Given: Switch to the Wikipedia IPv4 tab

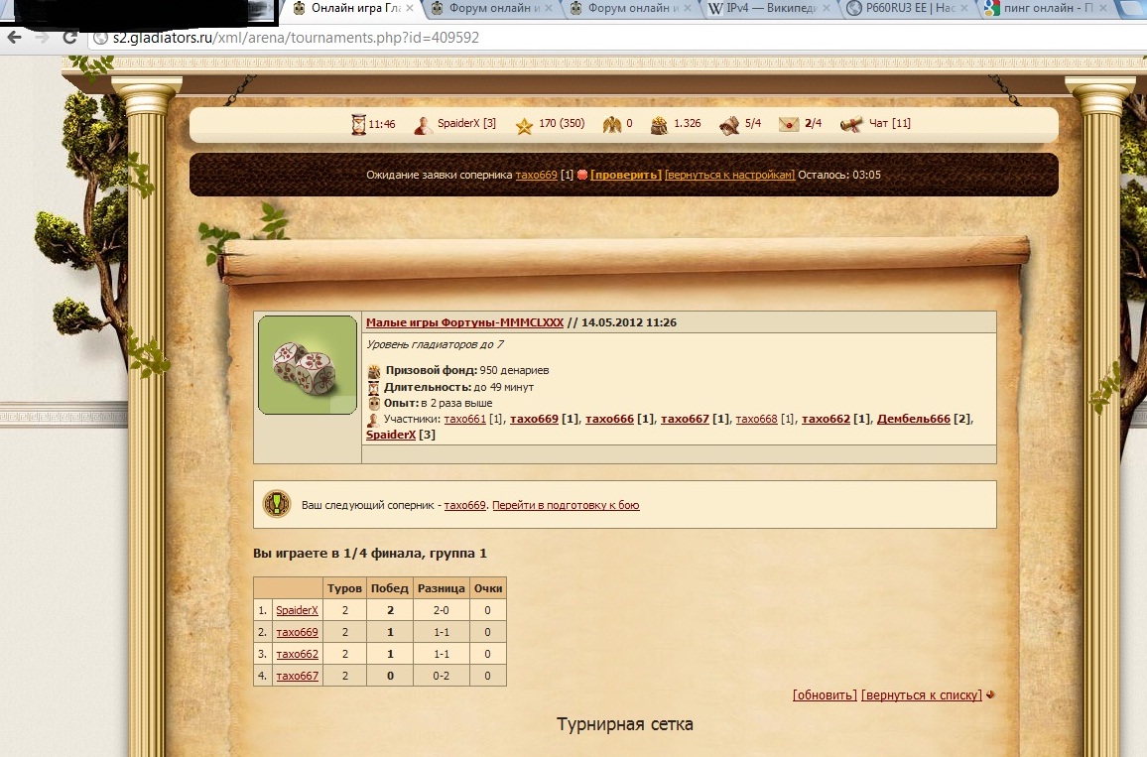Looking at the screenshot, I should [x=770, y=9].
